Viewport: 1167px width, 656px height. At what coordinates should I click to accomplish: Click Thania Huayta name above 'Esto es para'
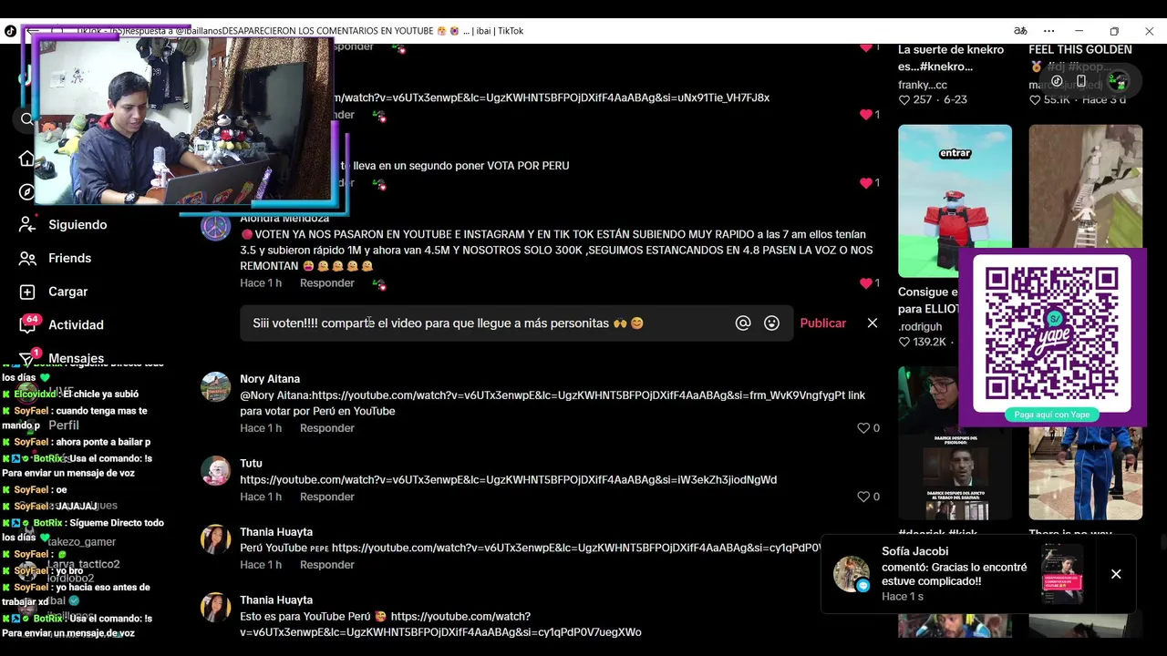(x=276, y=600)
